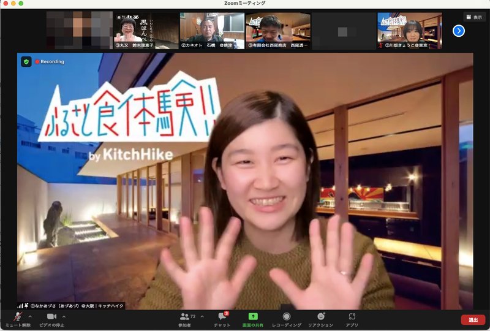Viewport: 490px width, 331px height.
Task: Click the red Recording indicator
Action: pyautogui.click(x=50, y=62)
